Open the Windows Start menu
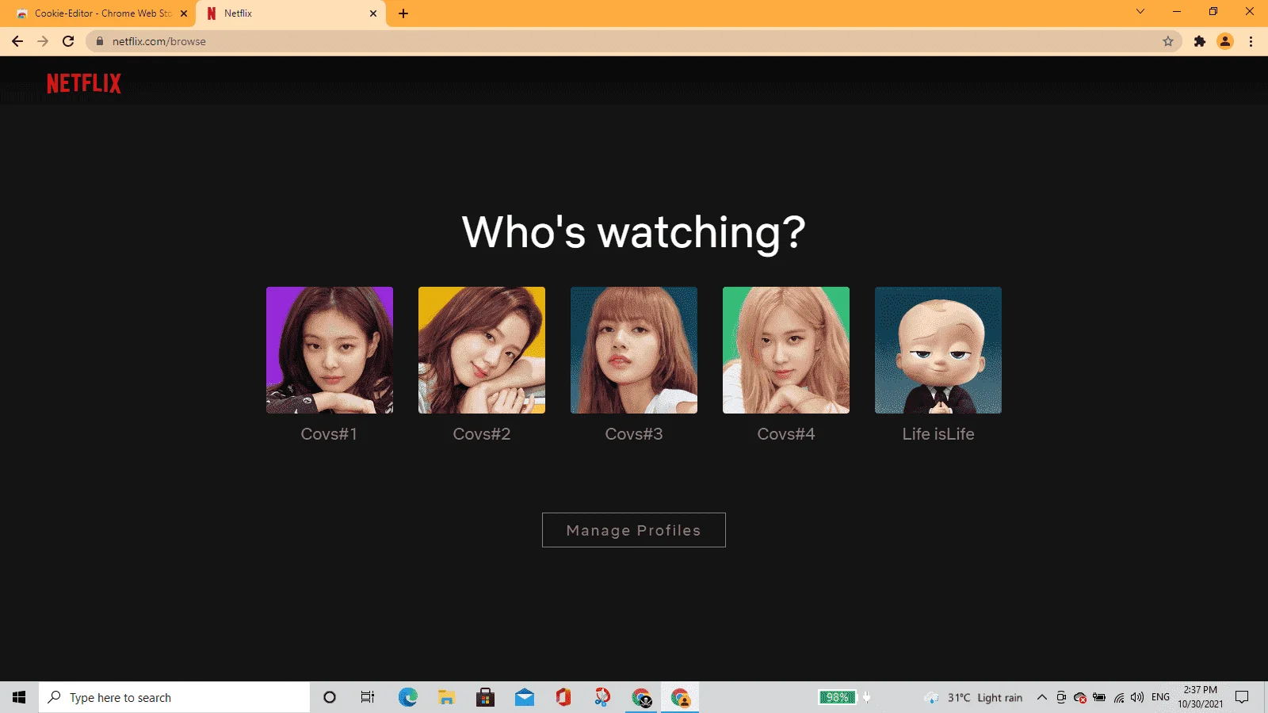Image resolution: width=1268 pixels, height=713 pixels. click(x=19, y=697)
